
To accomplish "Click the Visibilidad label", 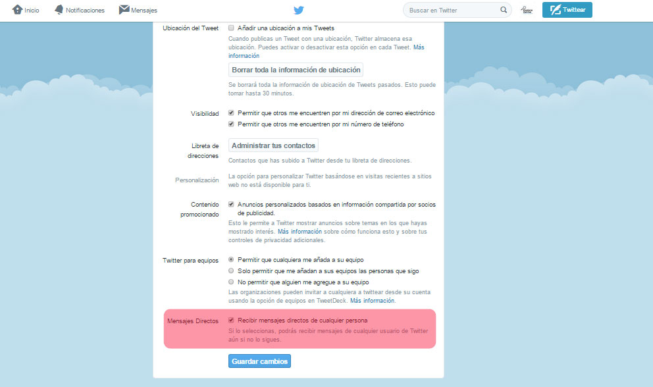I will 205,114.
